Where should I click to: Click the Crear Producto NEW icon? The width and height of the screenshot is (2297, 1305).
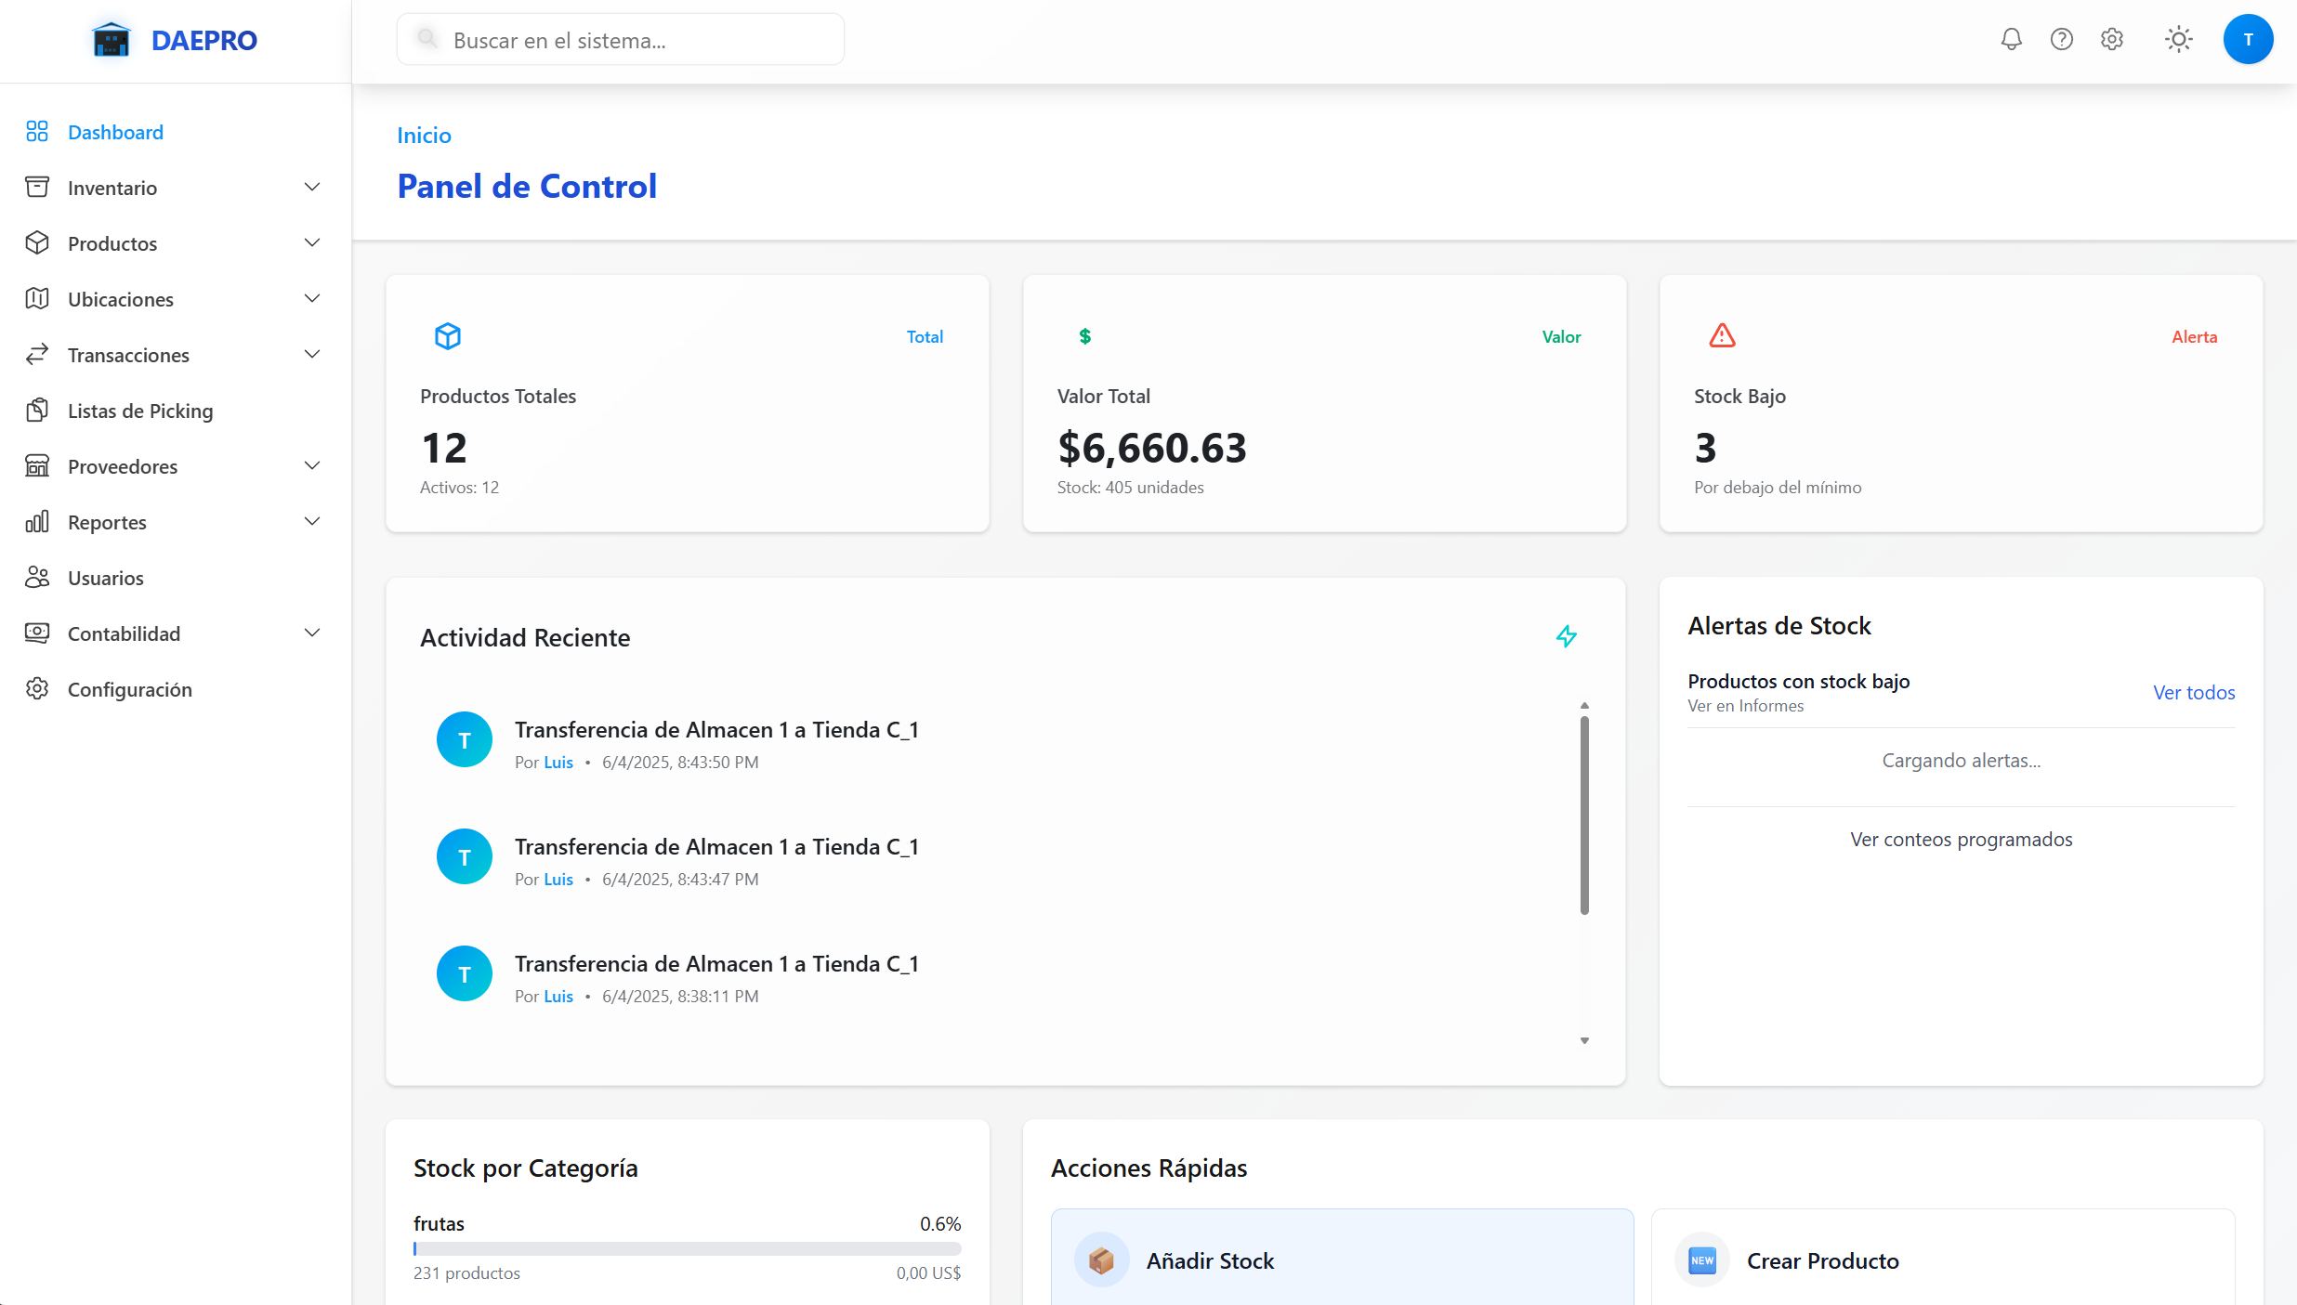pyautogui.click(x=1701, y=1260)
